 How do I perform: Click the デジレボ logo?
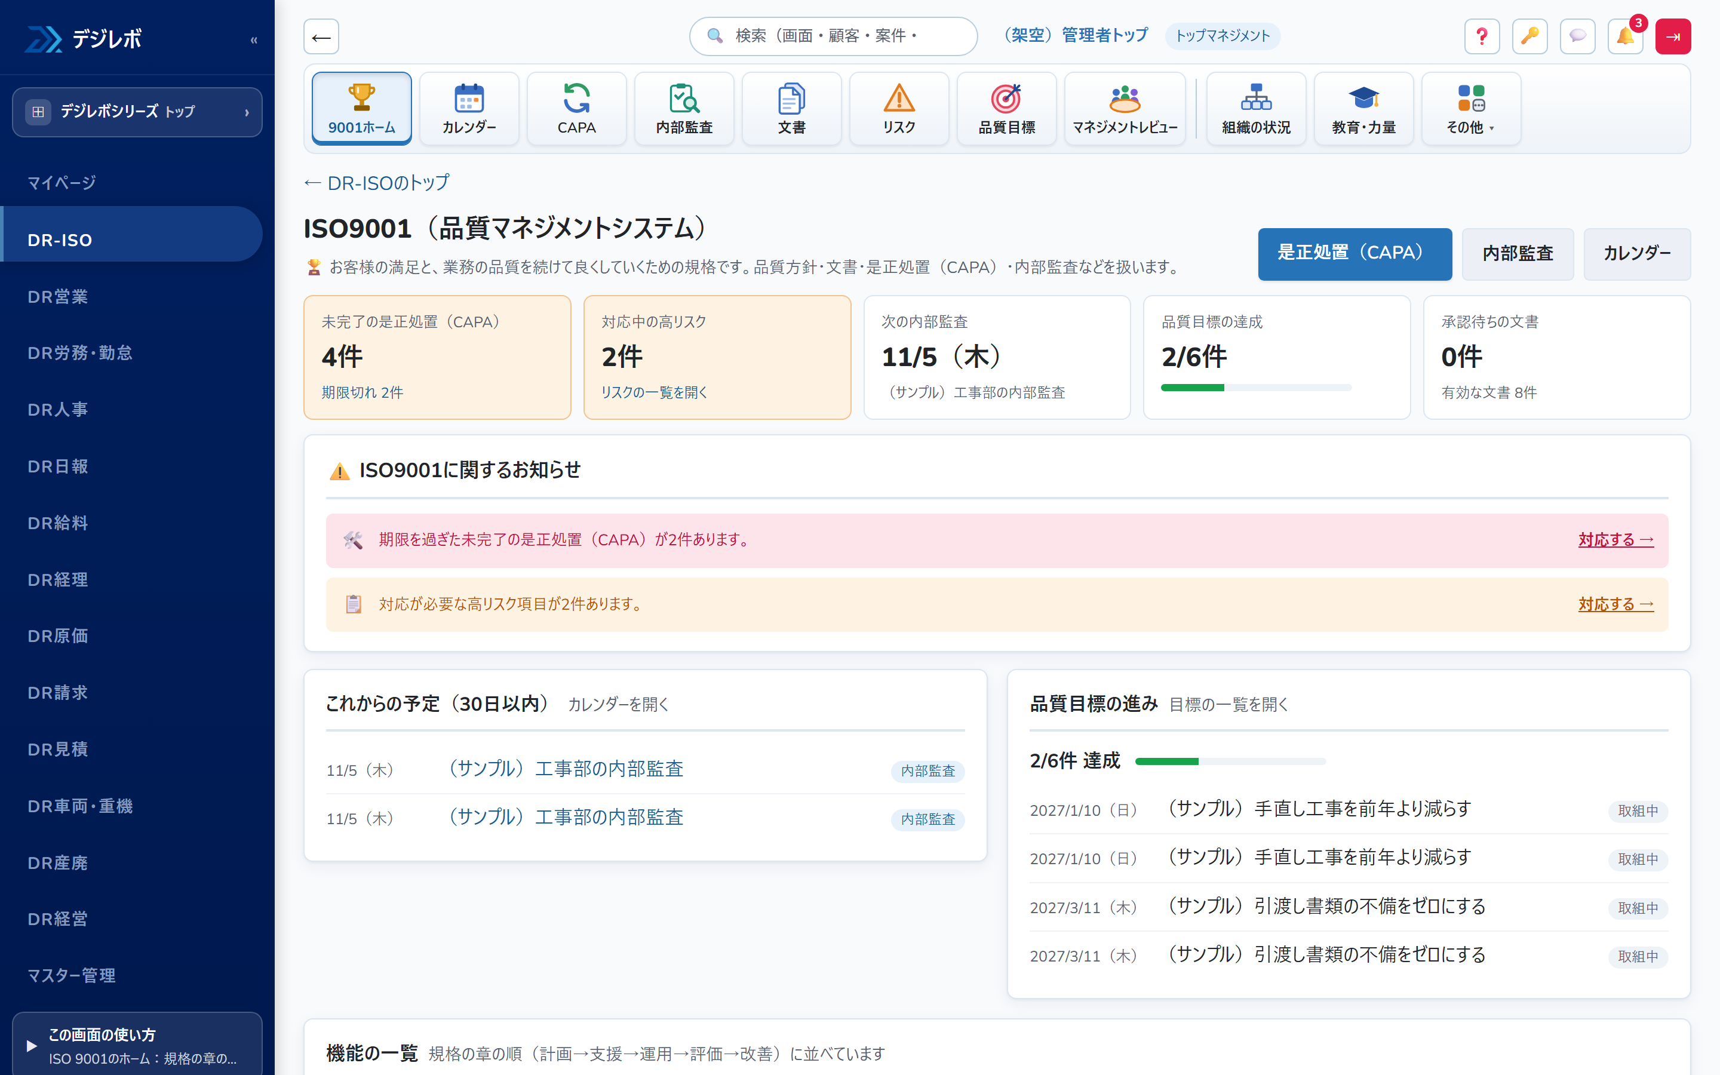point(84,38)
